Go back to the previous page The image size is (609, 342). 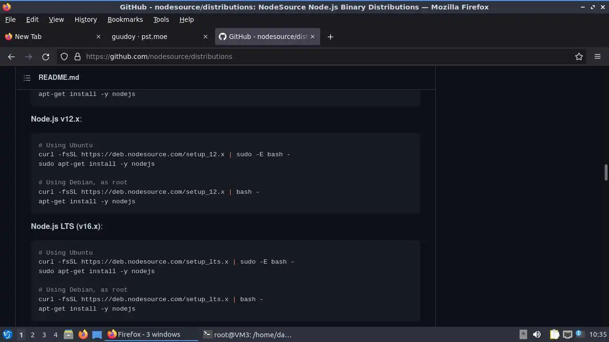pyautogui.click(x=11, y=57)
